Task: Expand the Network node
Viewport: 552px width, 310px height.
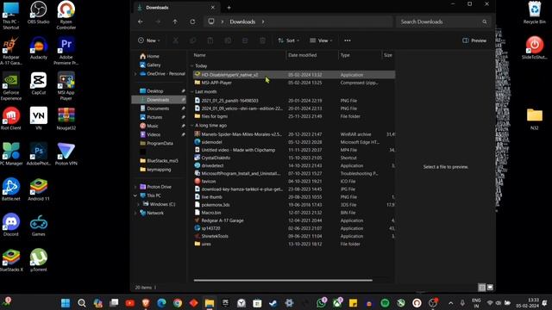Action: click(135, 213)
